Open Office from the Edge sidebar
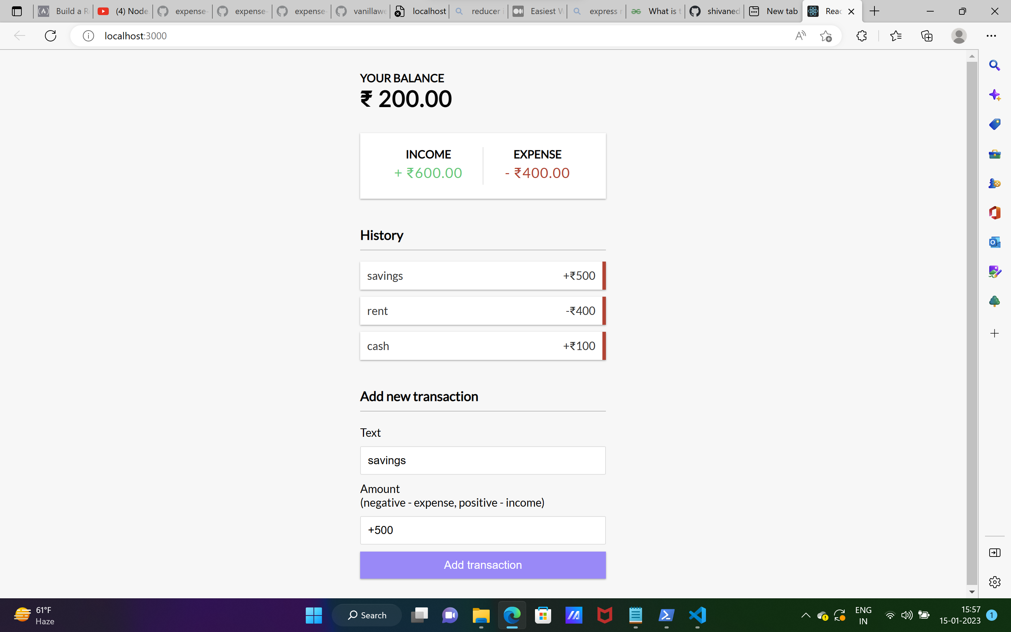 (994, 213)
